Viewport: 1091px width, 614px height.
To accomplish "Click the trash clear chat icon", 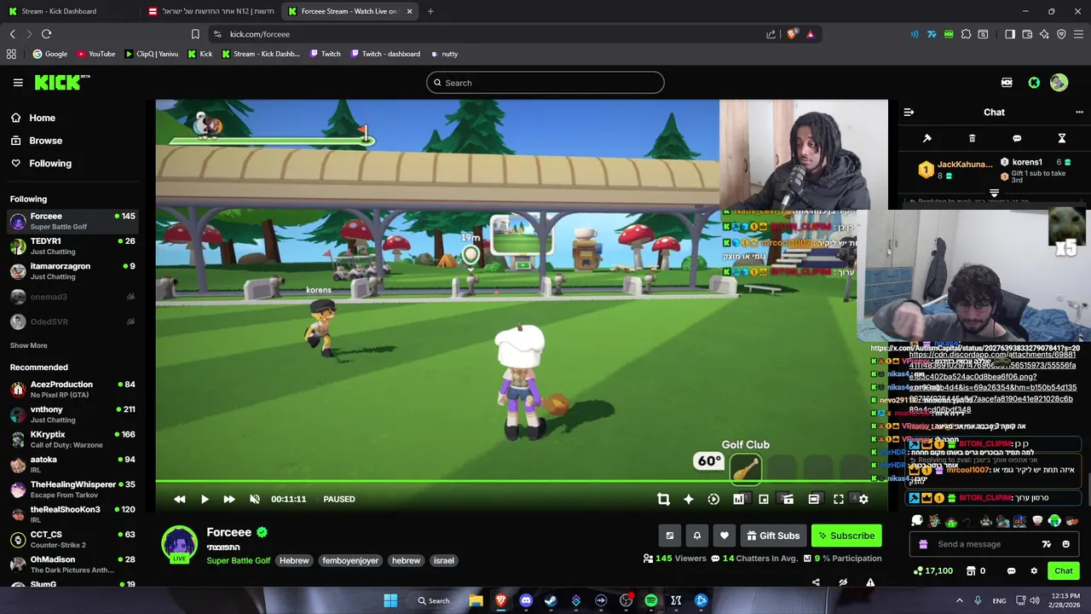I will pos(973,138).
